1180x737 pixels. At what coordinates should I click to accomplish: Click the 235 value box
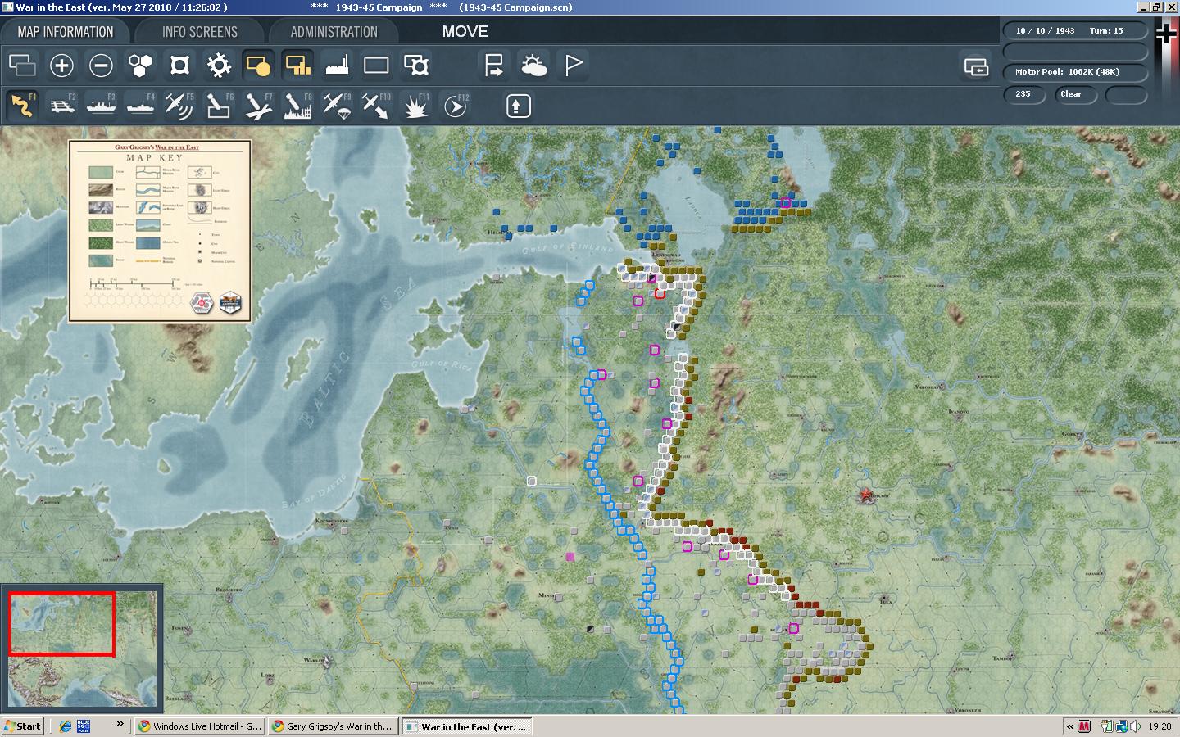[x=1025, y=94]
